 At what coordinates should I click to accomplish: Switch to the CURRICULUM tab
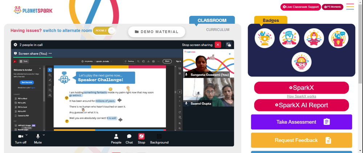[217, 30]
